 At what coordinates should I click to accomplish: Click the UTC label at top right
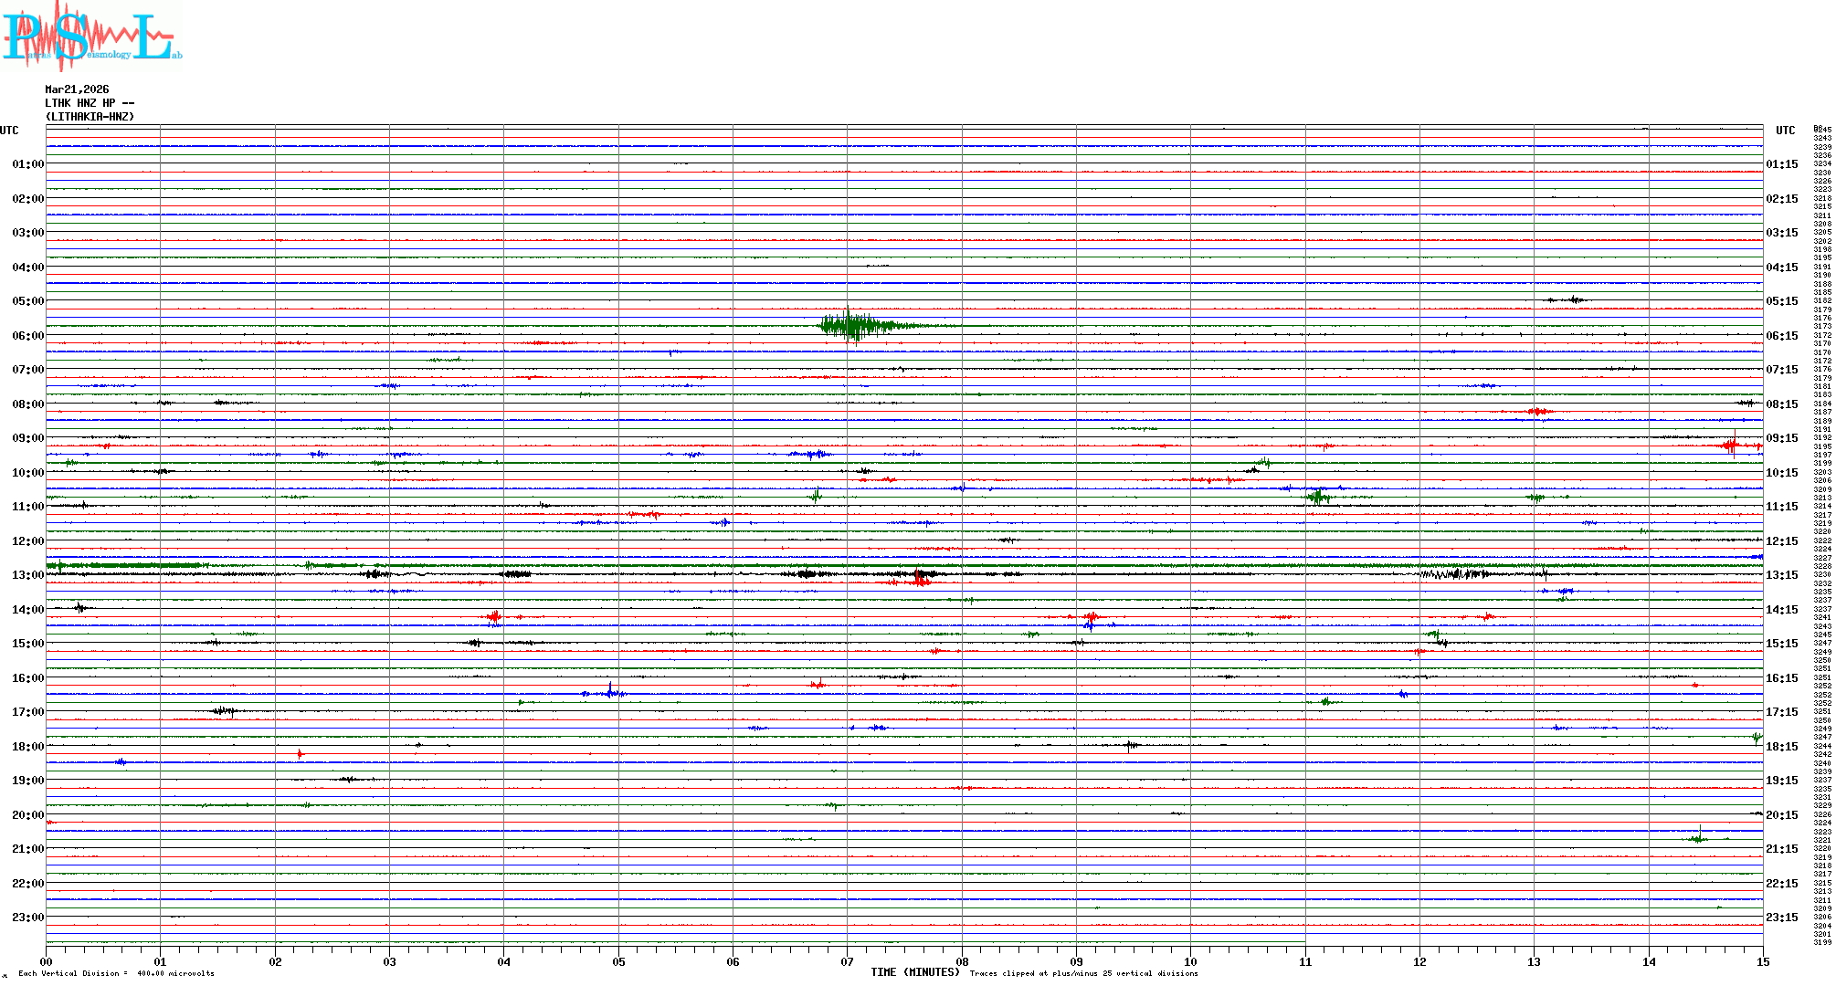1785,131
